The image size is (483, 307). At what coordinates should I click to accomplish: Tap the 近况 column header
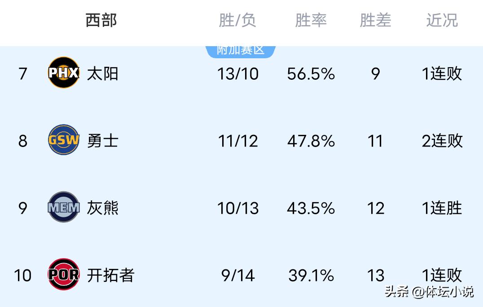tap(442, 20)
